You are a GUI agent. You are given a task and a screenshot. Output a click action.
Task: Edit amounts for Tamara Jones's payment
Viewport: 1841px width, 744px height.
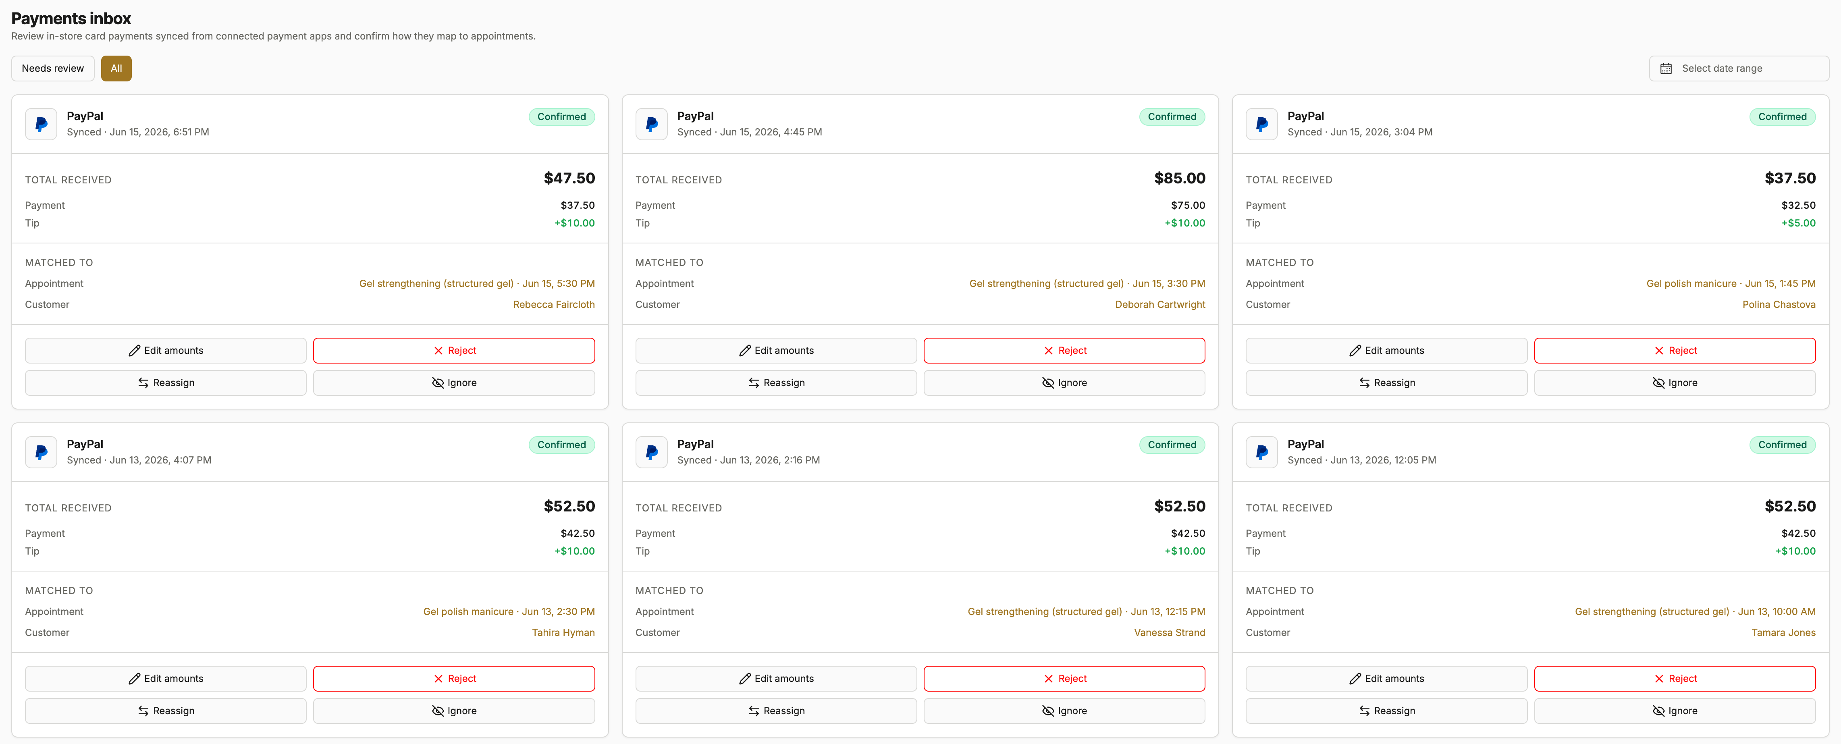[x=1386, y=679]
